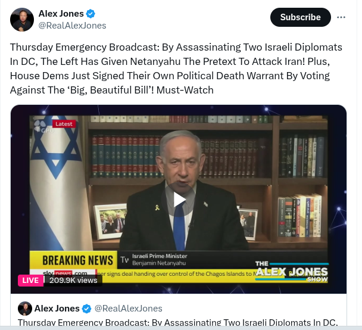Click the blue verified badge beside top name

click(90, 14)
